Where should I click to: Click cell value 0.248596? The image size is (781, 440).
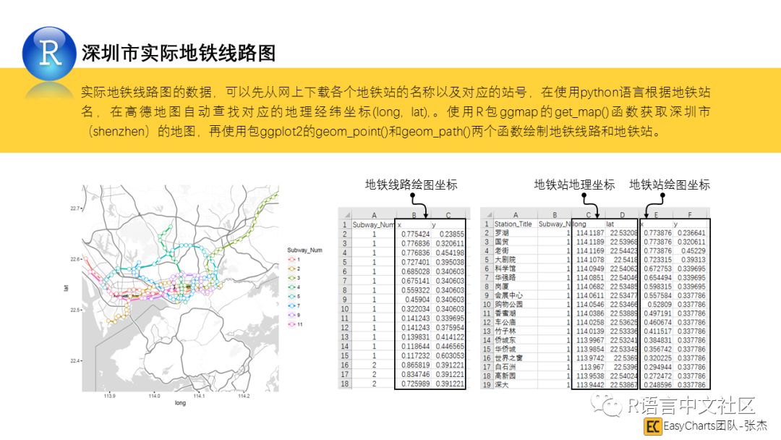(657, 385)
